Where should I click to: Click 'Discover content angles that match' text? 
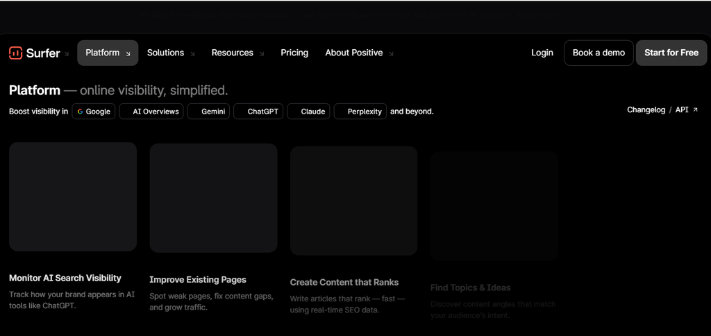point(493,304)
